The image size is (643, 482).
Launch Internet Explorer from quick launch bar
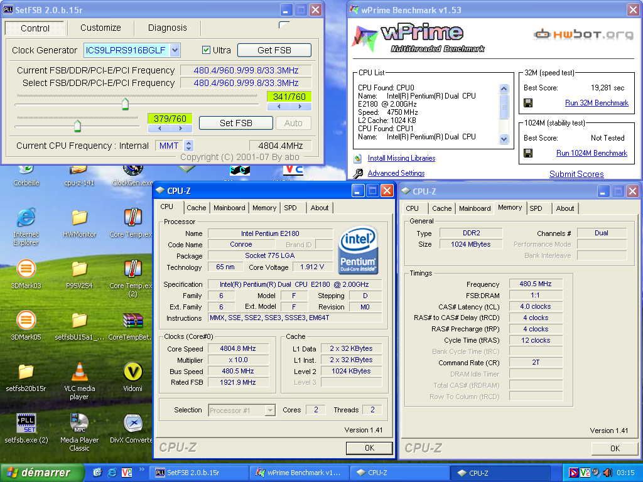(x=112, y=473)
